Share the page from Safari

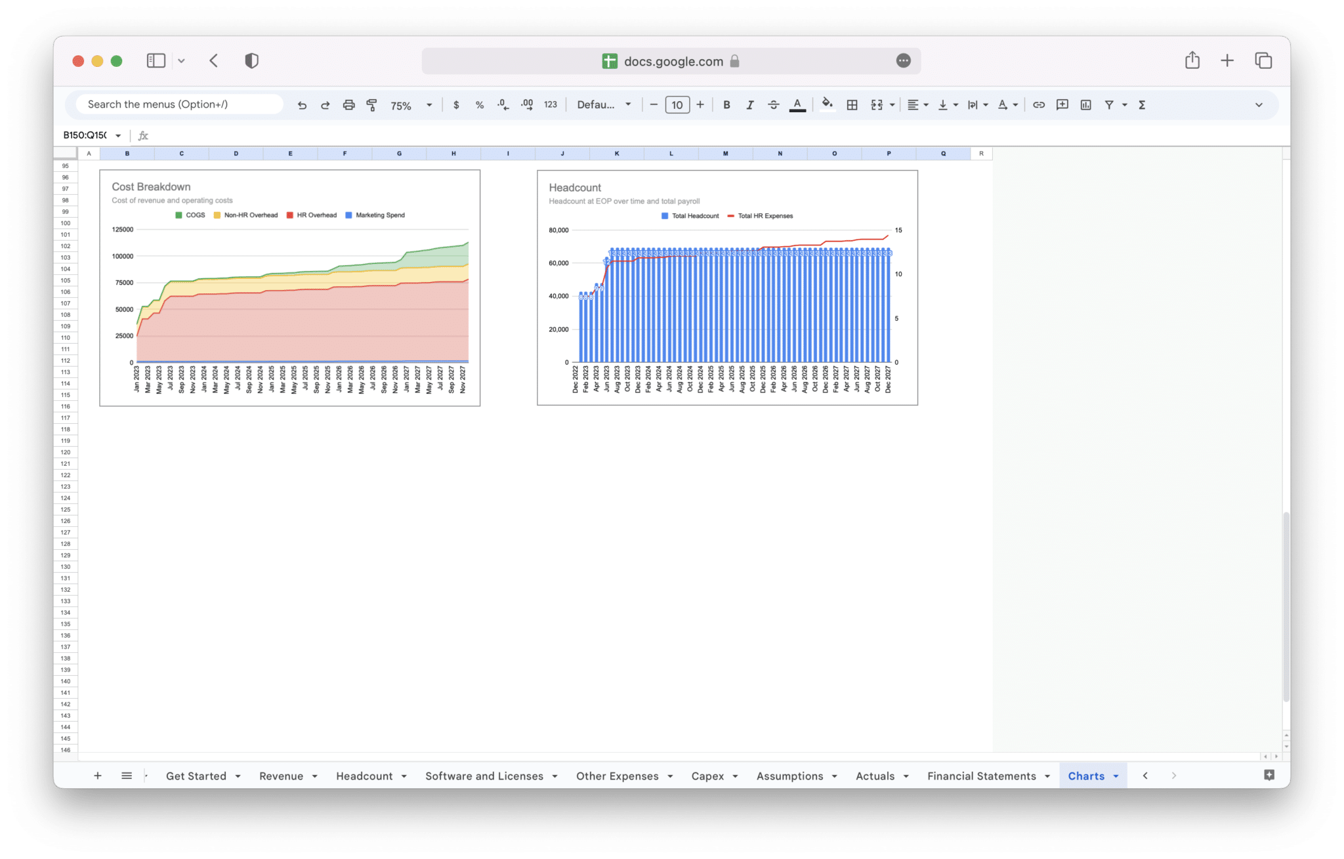[x=1192, y=60]
